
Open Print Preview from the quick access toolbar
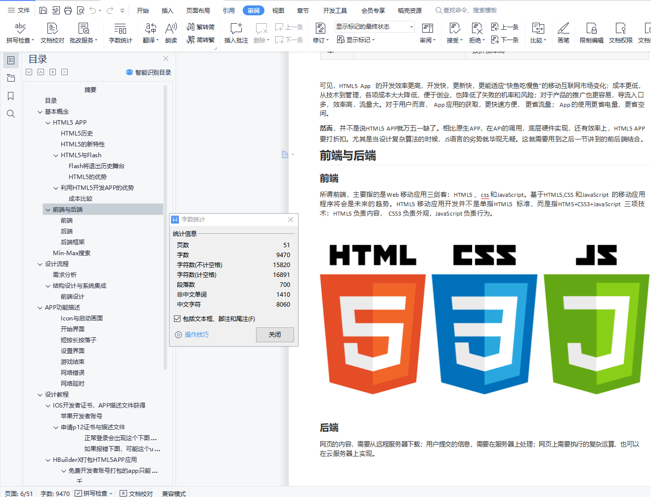tap(81, 10)
